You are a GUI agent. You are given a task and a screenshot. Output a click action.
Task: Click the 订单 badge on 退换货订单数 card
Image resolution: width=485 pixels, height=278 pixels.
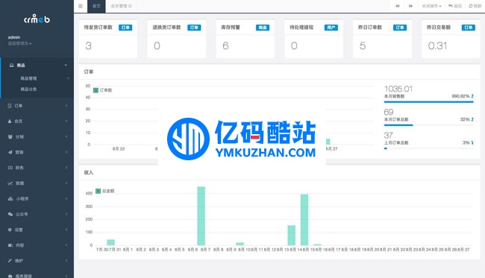pyautogui.click(x=194, y=28)
